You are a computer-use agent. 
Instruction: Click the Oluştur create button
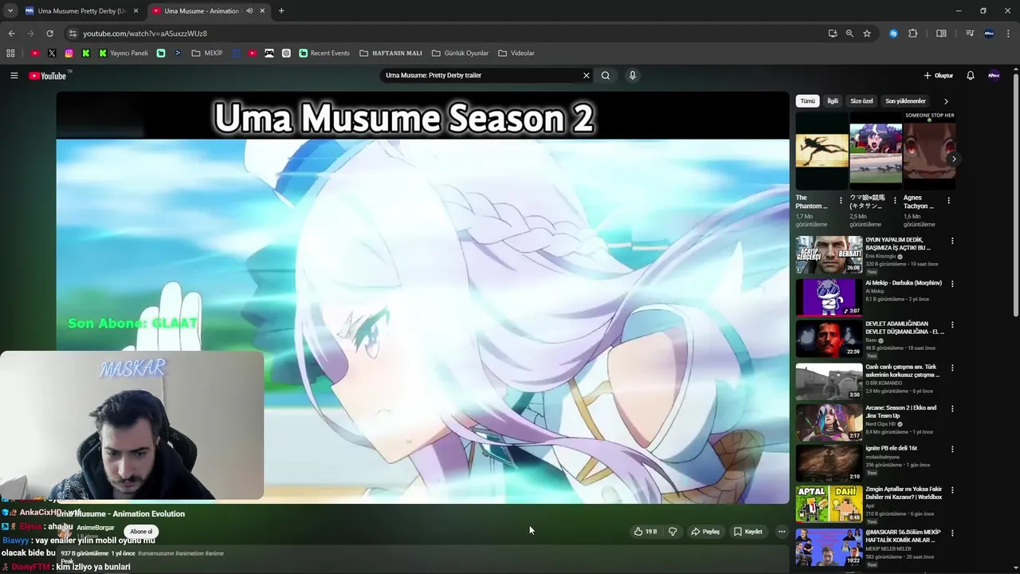[x=939, y=76]
